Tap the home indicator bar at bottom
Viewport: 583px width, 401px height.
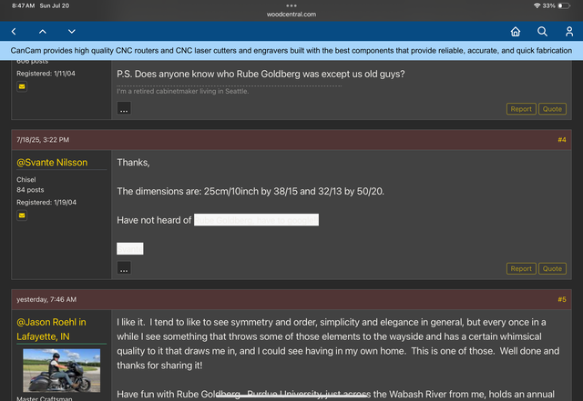[291, 396]
